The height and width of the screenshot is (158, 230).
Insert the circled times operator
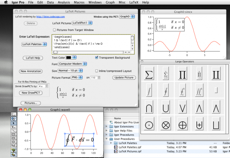[166, 124]
